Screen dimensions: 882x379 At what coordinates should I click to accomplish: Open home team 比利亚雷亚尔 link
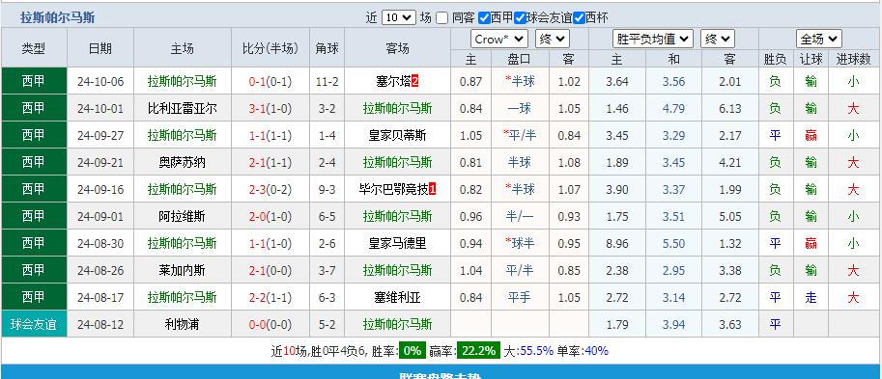point(183,108)
